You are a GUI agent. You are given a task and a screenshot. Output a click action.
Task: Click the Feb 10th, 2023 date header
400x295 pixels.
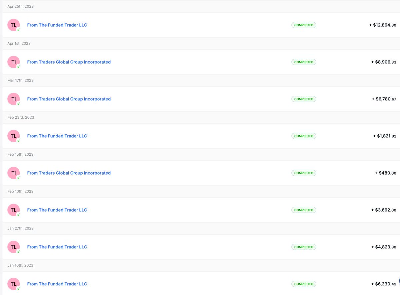(20, 191)
